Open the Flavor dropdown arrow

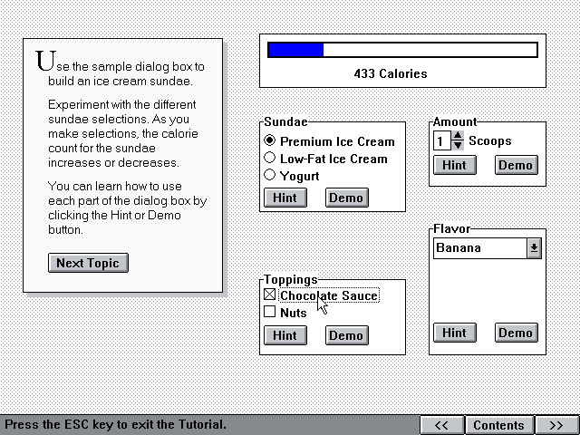pos(534,248)
